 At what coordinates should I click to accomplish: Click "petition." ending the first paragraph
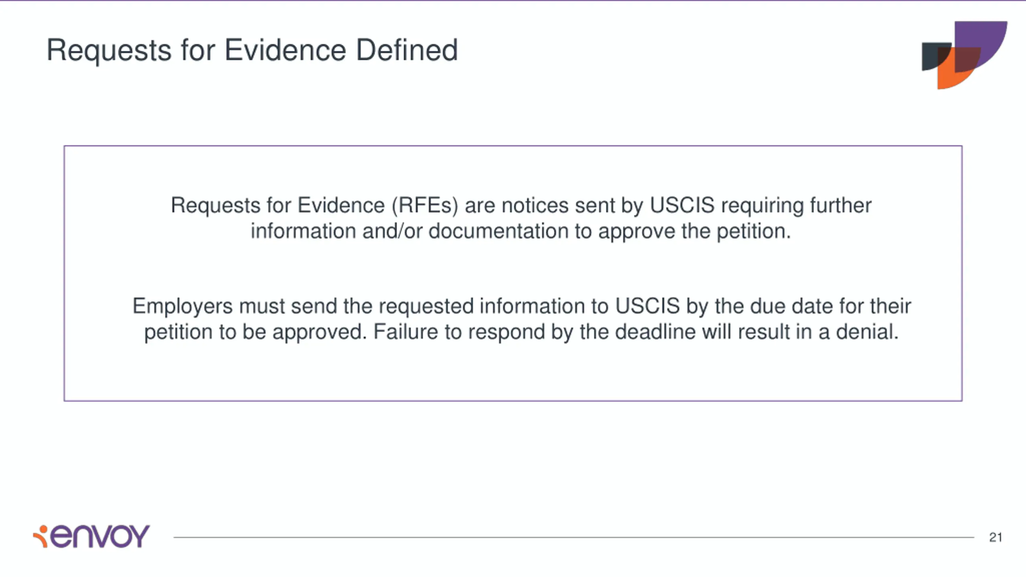754,232
